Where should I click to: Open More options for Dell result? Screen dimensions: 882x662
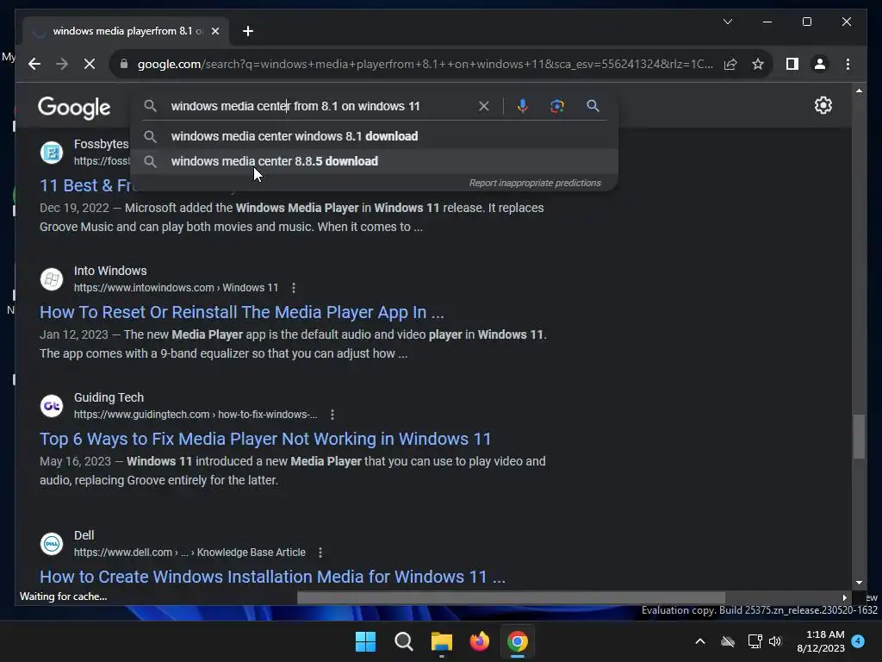[x=320, y=553]
